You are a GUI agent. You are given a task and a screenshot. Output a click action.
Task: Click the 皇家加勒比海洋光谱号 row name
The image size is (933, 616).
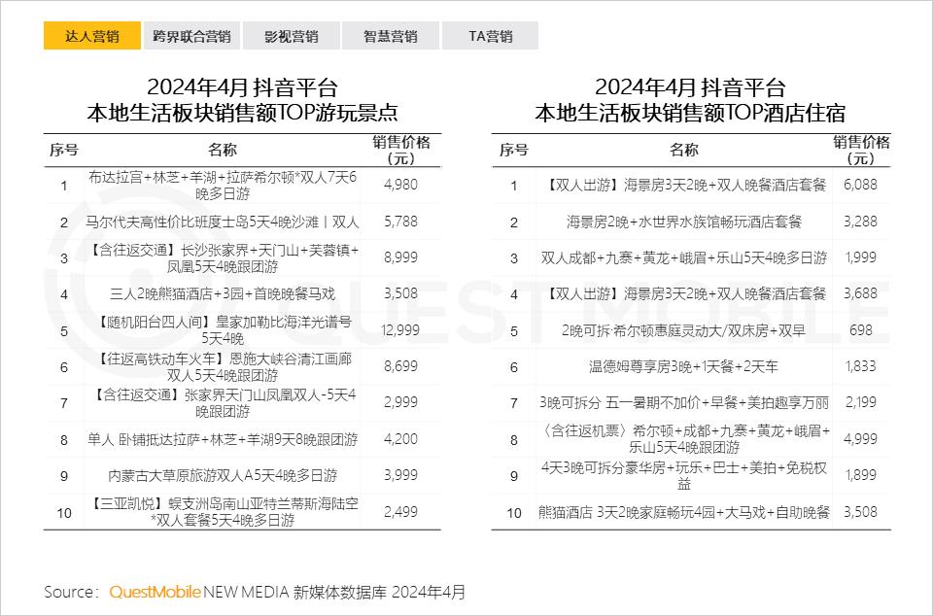tap(223, 330)
